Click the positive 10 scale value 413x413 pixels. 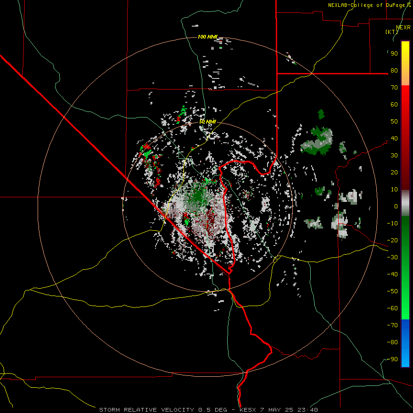tap(394, 190)
